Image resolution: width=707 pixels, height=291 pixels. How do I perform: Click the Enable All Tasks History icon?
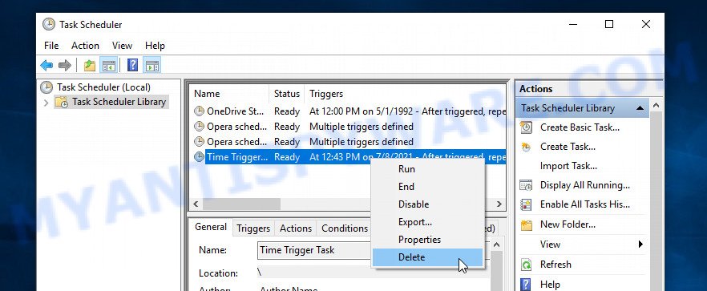click(526, 204)
